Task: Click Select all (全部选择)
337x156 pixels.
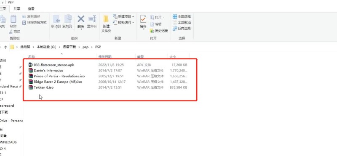Action: pos(182,16)
